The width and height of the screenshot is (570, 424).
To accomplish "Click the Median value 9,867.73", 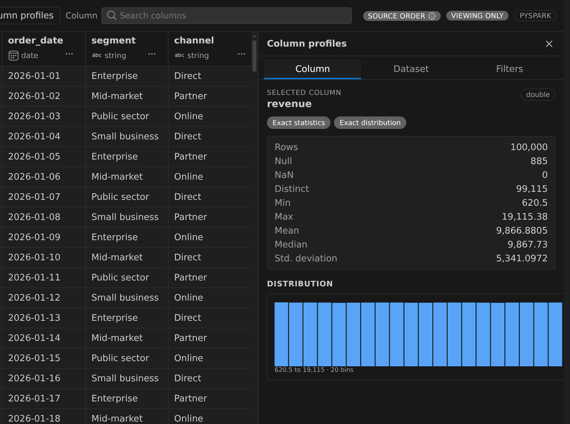I will (528, 244).
